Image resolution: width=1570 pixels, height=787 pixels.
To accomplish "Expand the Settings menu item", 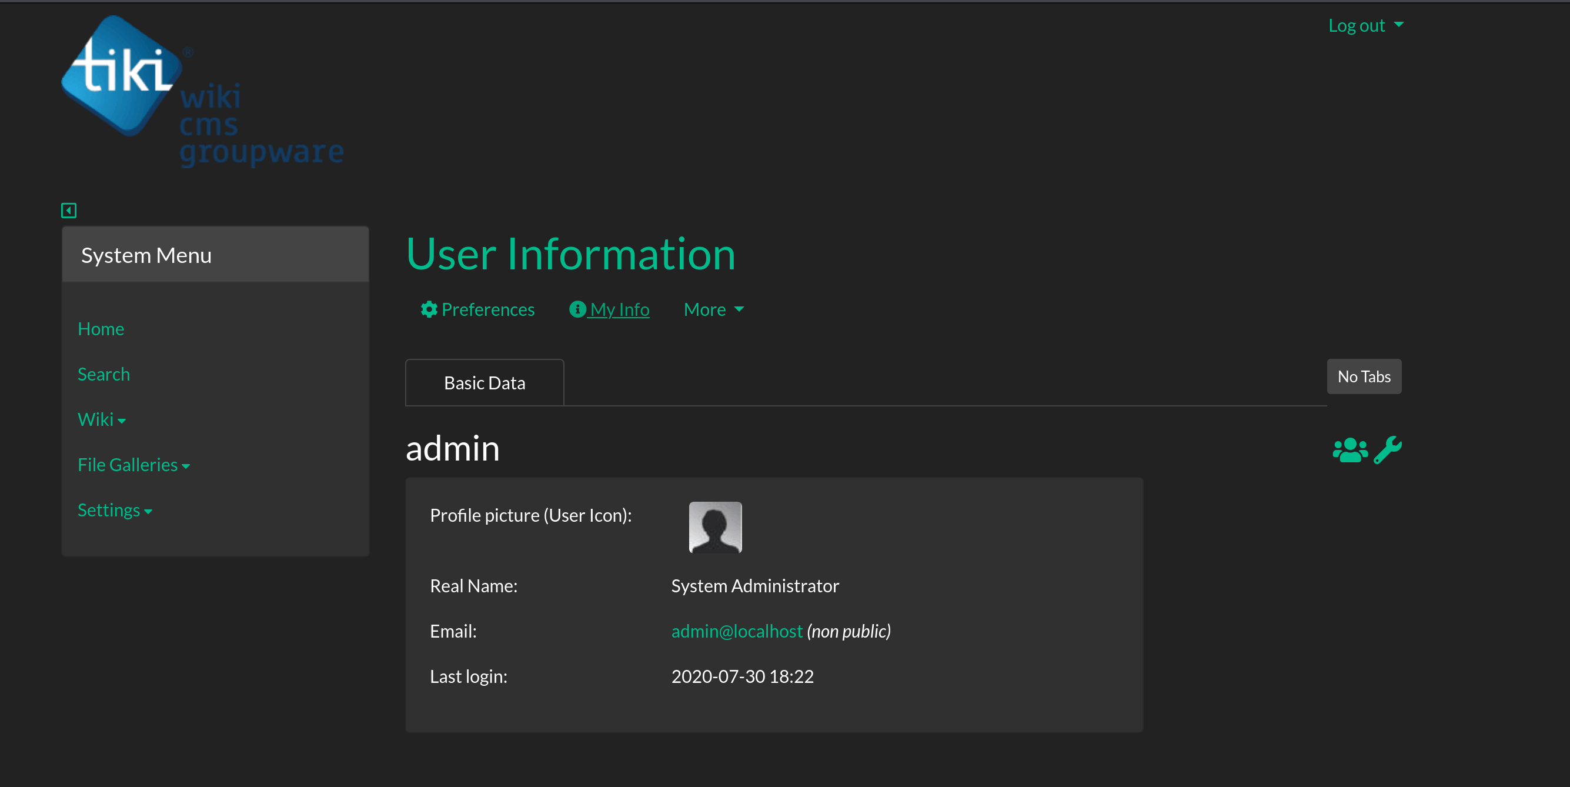I will [x=115, y=510].
